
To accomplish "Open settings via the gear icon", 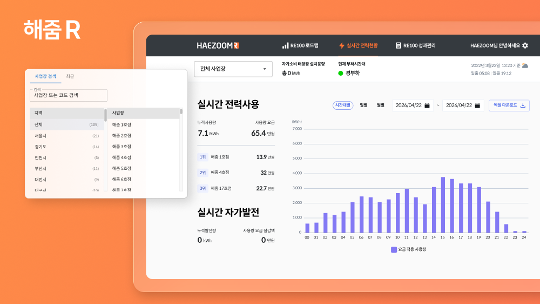I will coord(525,45).
